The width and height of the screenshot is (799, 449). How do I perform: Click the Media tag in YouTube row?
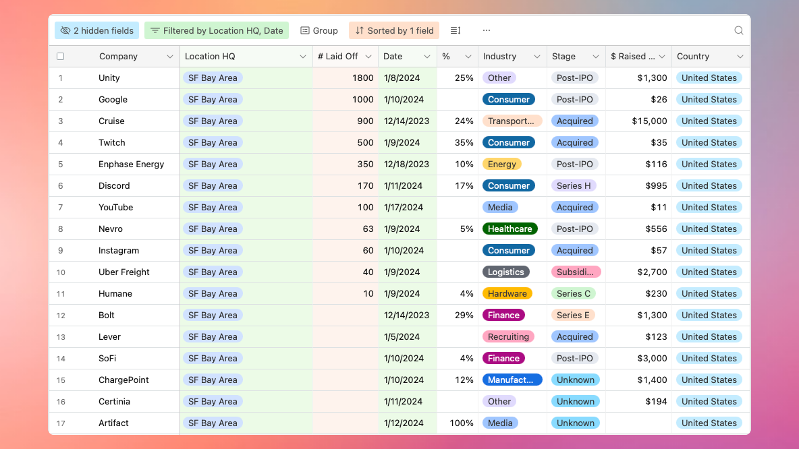pyautogui.click(x=500, y=207)
